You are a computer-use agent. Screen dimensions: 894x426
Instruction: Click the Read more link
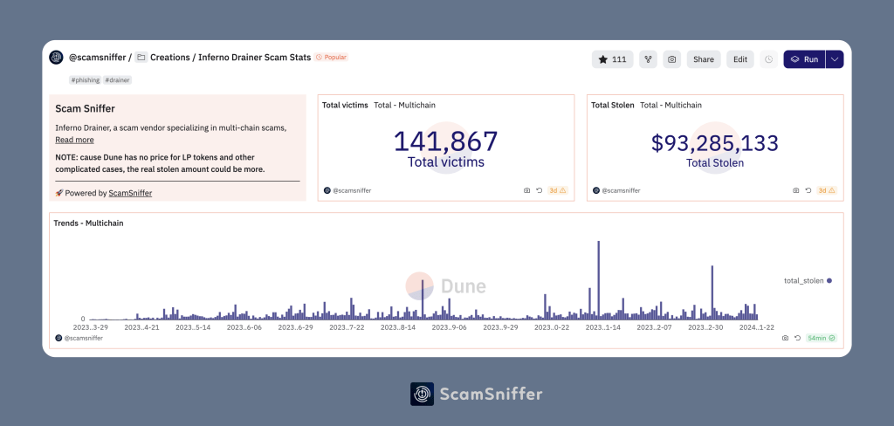[74, 140]
